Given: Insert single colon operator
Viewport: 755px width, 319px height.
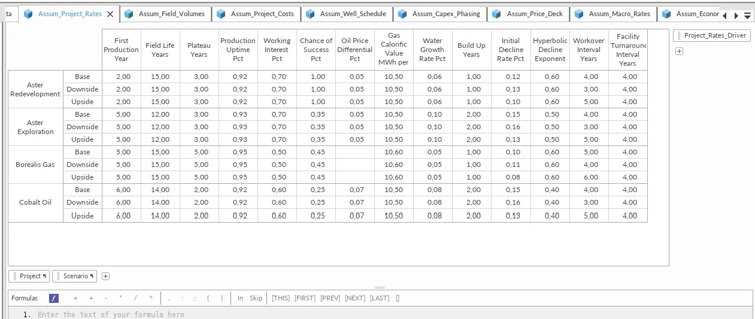Looking at the screenshot, I should (x=182, y=298).
